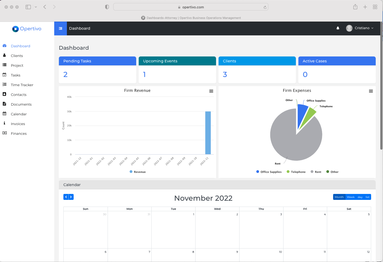The image size is (383, 262).
Task: Open notifications bell icon
Action: coord(338,28)
